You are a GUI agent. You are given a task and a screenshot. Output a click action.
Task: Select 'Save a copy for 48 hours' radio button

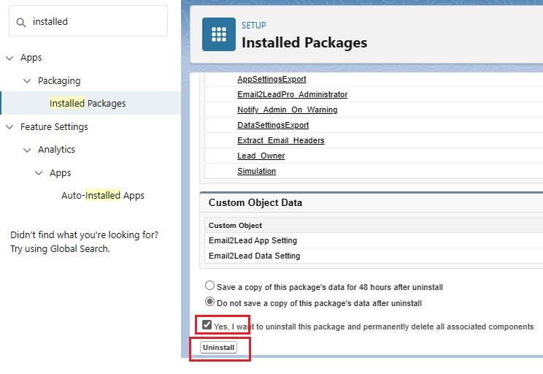tap(209, 286)
